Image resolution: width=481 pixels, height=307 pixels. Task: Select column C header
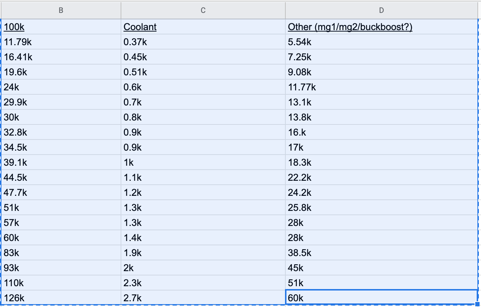coord(203,10)
